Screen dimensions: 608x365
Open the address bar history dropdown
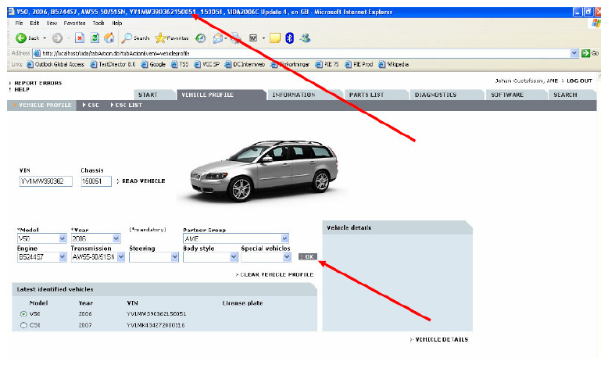[x=574, y=53]
